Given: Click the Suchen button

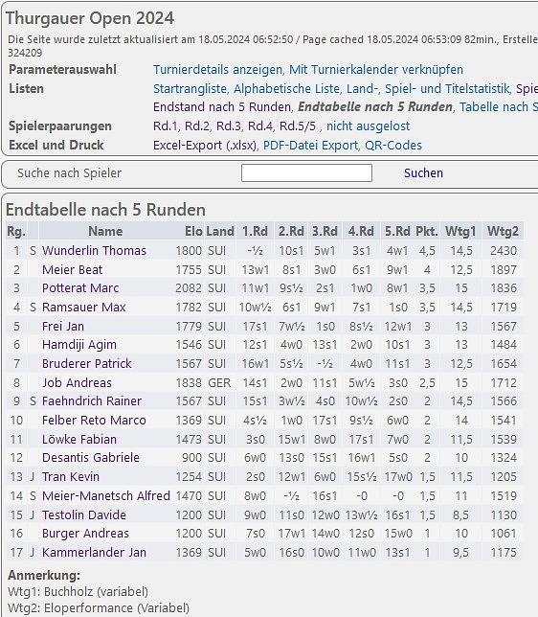Looking at the screenshot, I should point(423,173).
